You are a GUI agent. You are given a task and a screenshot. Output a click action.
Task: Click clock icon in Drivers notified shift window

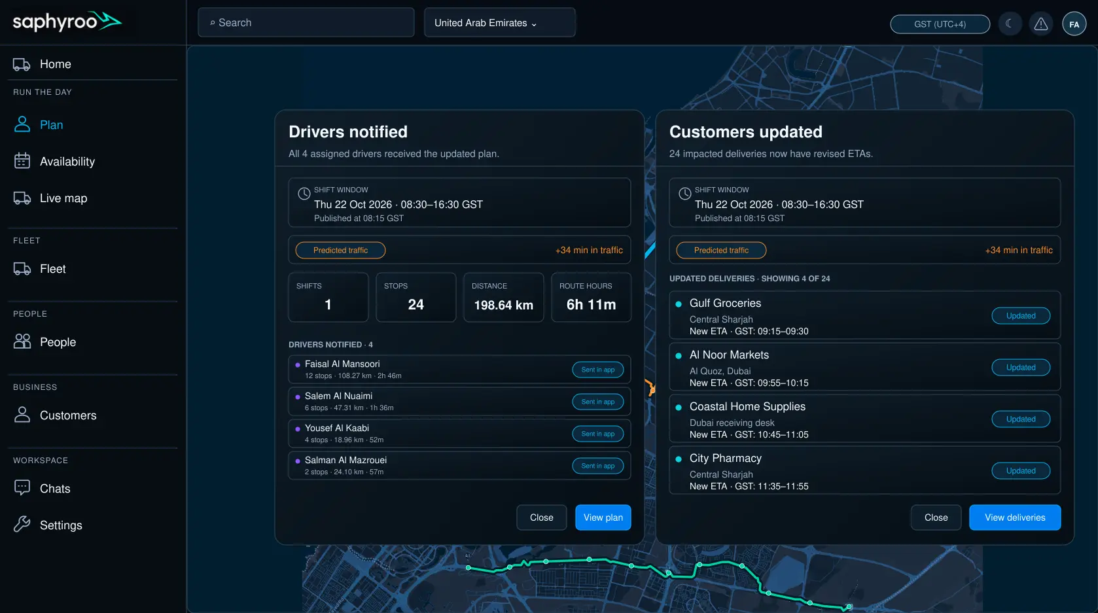click(x=304, y=194)
